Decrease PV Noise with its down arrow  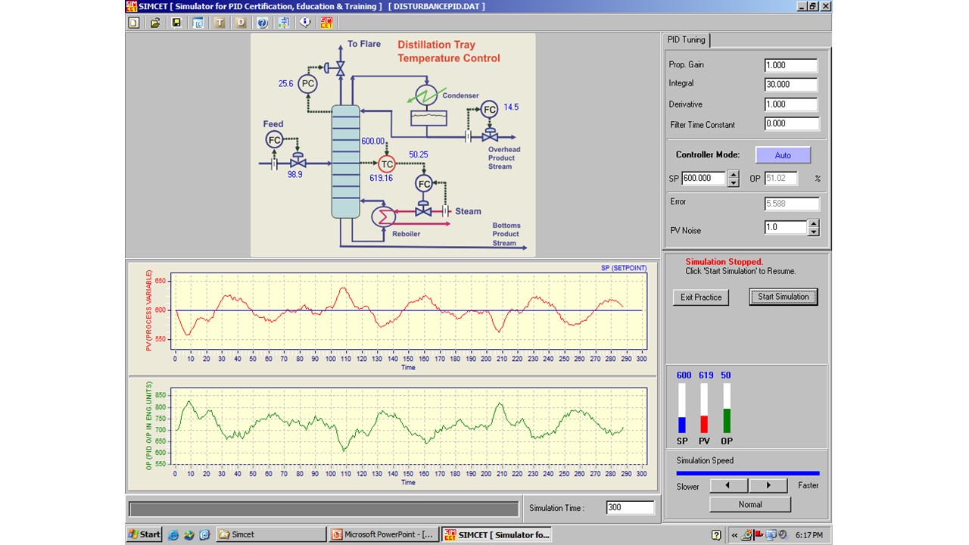[x=814, y=230]
